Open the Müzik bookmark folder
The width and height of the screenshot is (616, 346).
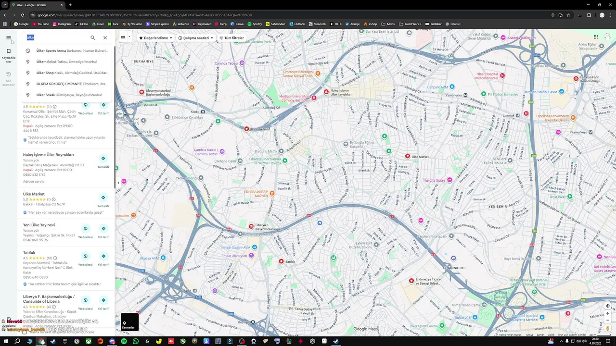pos(388,24)
